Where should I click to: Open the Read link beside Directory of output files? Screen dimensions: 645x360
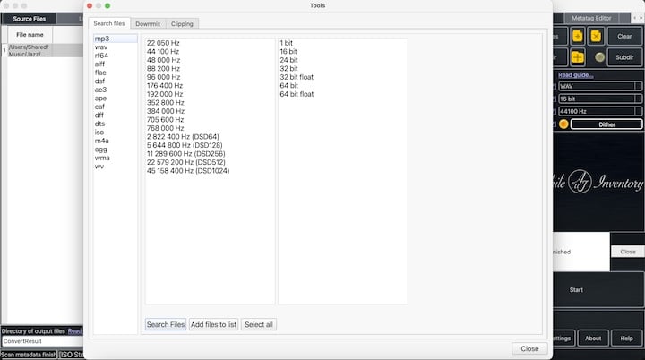tap(74, 330)
